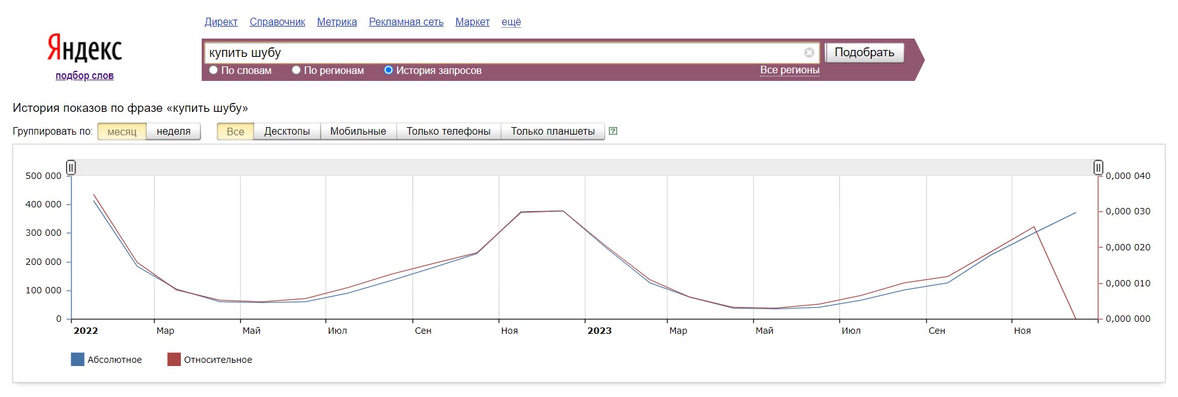Click the '2022' x-axis label
This screenshot has width=1178, height=397.
coord(86,331)
